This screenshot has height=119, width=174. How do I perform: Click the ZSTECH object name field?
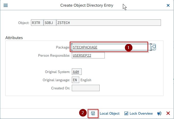point(109,23)
